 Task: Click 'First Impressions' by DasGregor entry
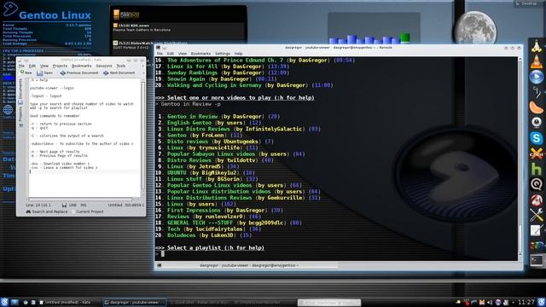[x=219, y=211]
